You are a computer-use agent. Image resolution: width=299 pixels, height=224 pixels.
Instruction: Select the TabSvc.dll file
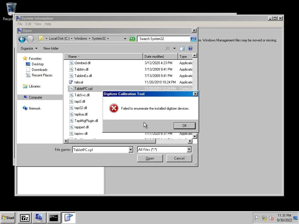(x=82, y=95)
